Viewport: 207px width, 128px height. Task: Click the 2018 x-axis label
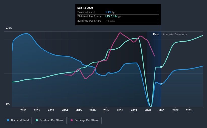120,110
